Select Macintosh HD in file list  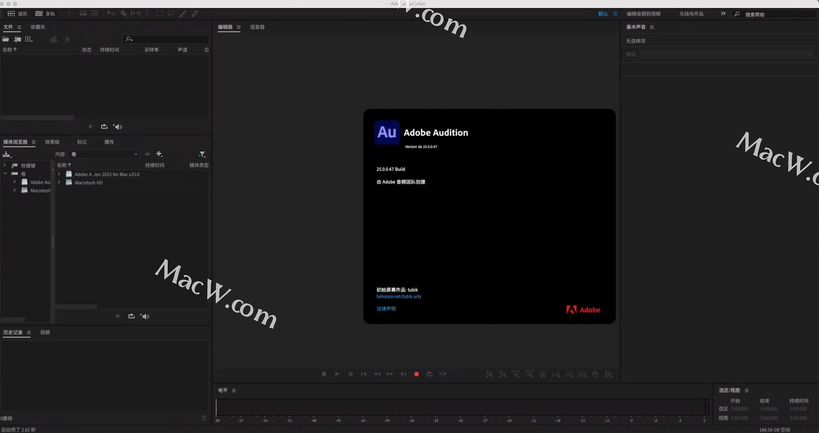[89, 183]
